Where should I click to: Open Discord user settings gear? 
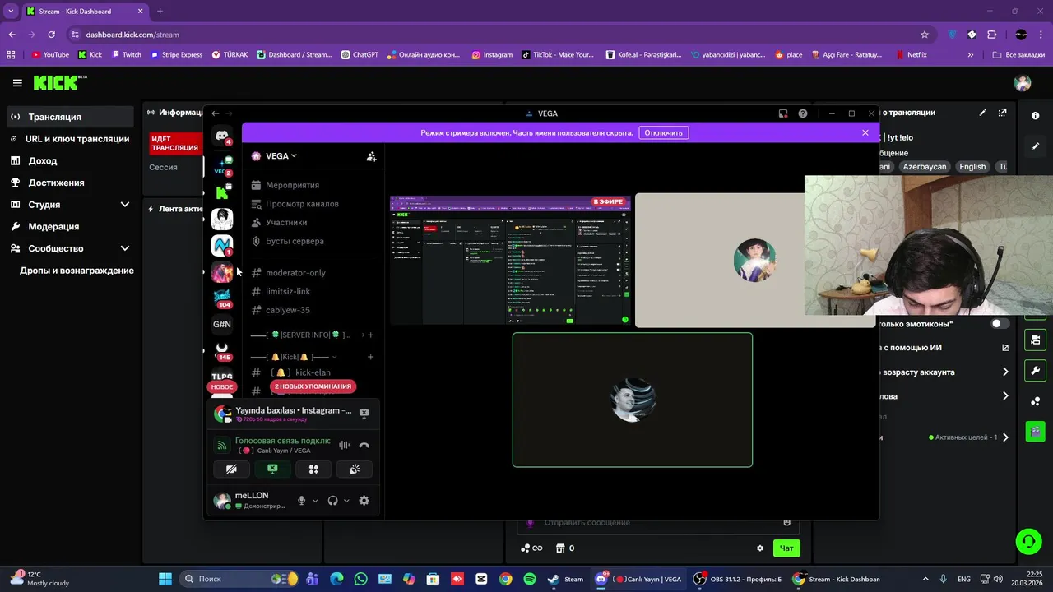pos(364,500)
